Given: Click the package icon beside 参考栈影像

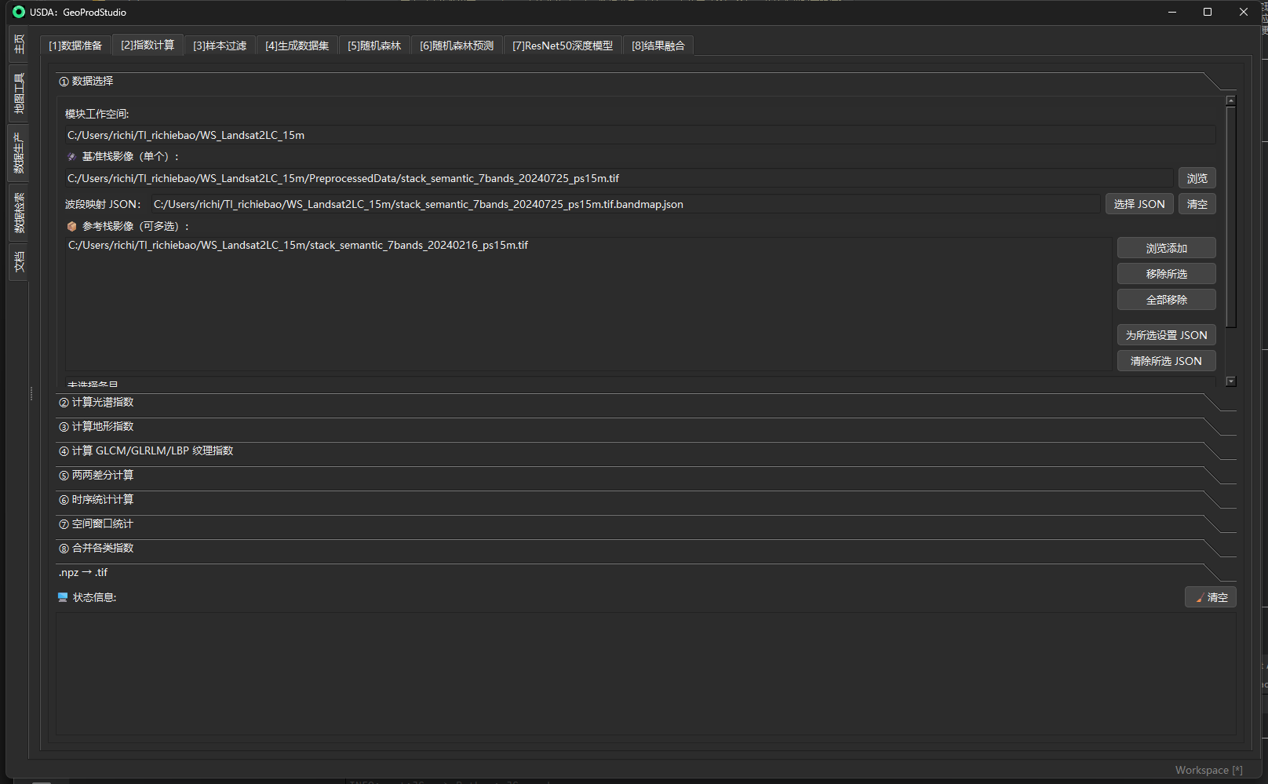Looking at the screenshot, I should [71, 227].
